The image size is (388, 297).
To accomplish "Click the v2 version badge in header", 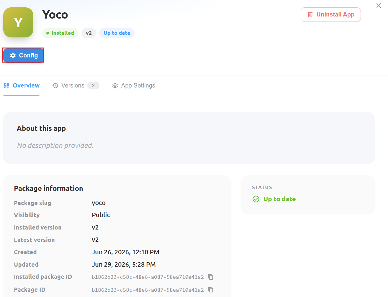I will (x=89, y=33).
